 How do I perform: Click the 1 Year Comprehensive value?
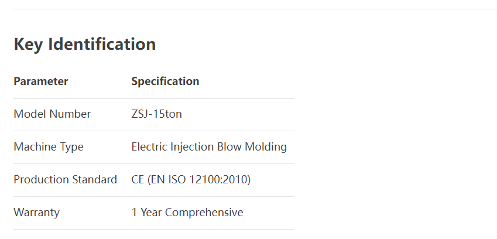point(187,213)
